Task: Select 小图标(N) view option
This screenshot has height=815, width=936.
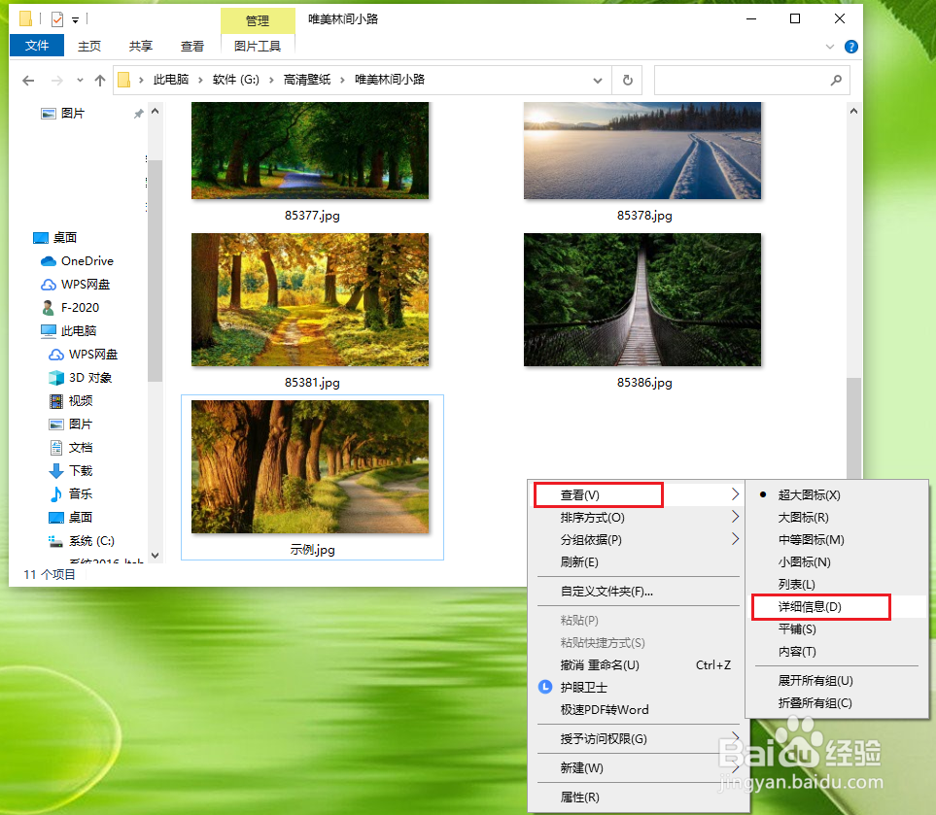Action: (837, 562)
